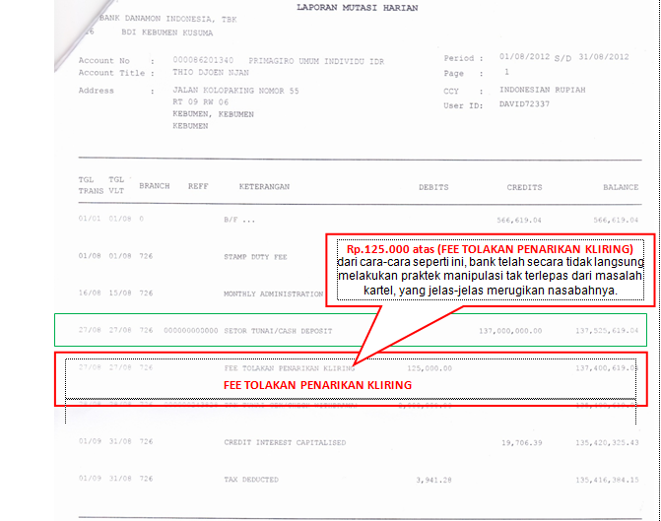
Task: Select period end date 31/08/2012
Action: pyautogui.click(x=604, y=57)
